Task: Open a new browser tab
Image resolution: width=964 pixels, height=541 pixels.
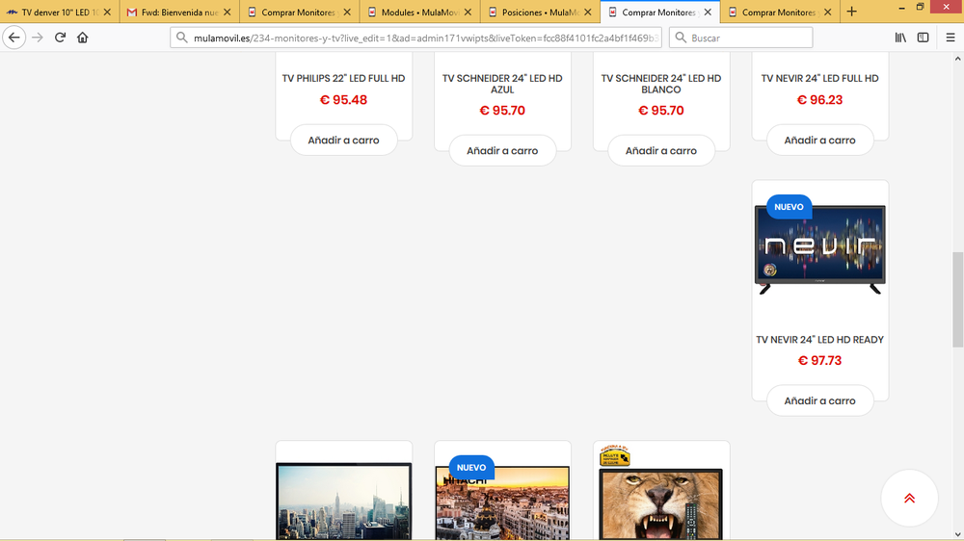Action: [851, 12]
